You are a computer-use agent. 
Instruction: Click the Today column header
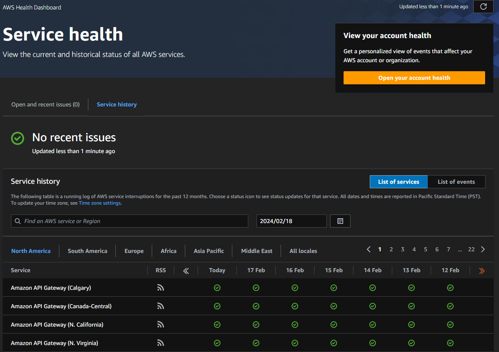(217, 270)
